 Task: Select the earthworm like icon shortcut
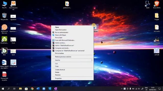click(4, 29)
